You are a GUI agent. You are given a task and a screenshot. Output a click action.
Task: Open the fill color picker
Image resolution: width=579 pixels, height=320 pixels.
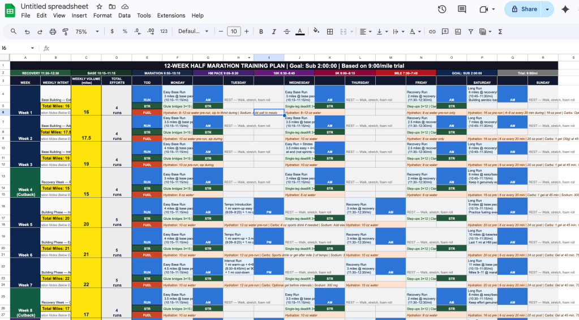coord(317,32)
